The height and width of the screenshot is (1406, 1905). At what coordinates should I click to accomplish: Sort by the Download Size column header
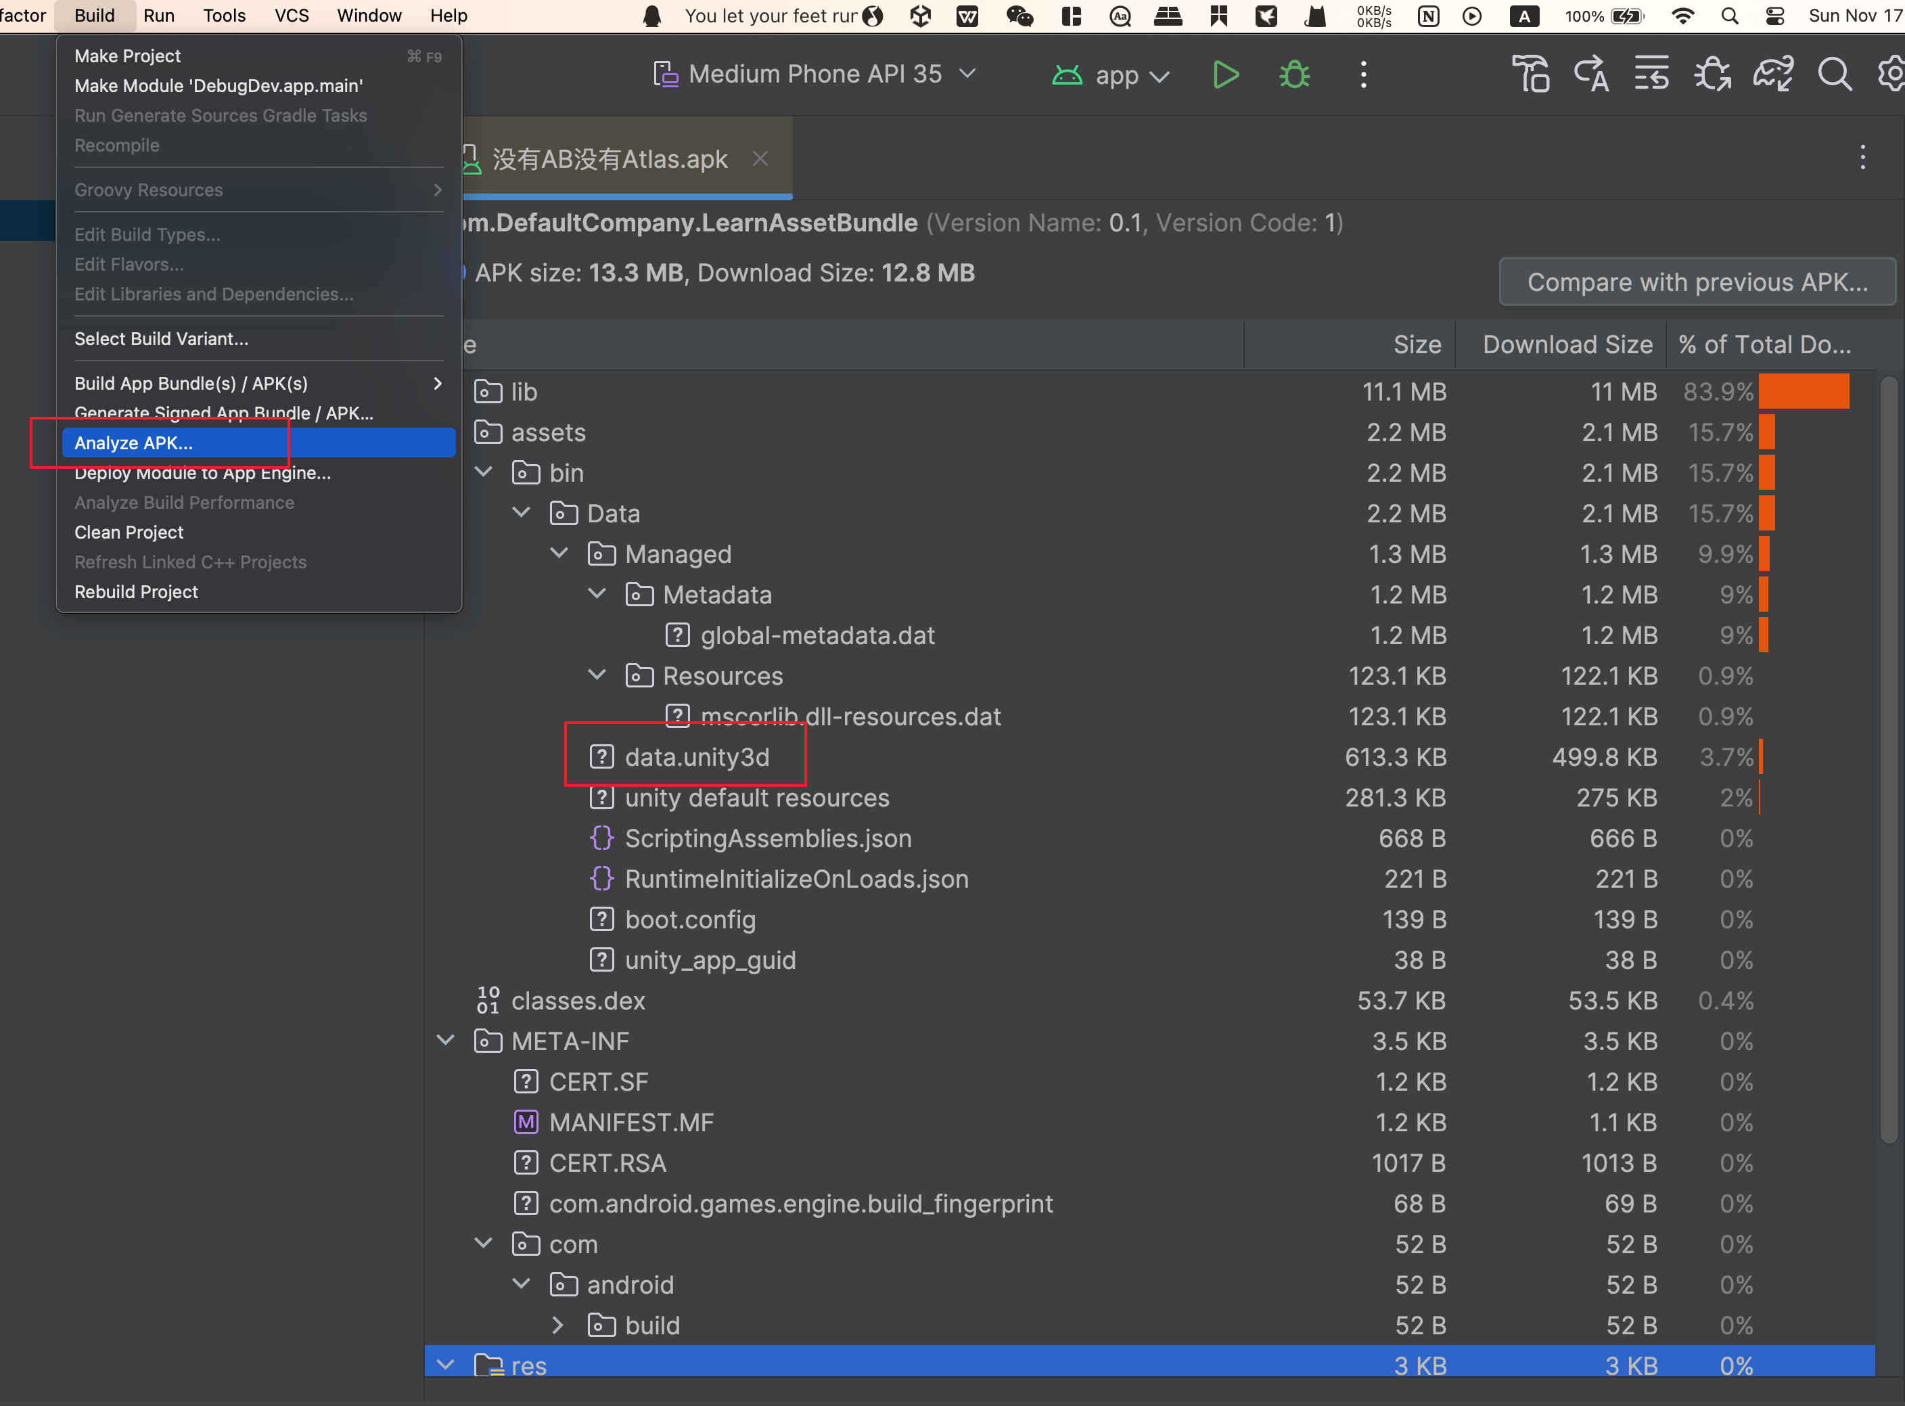[1561, 344]
